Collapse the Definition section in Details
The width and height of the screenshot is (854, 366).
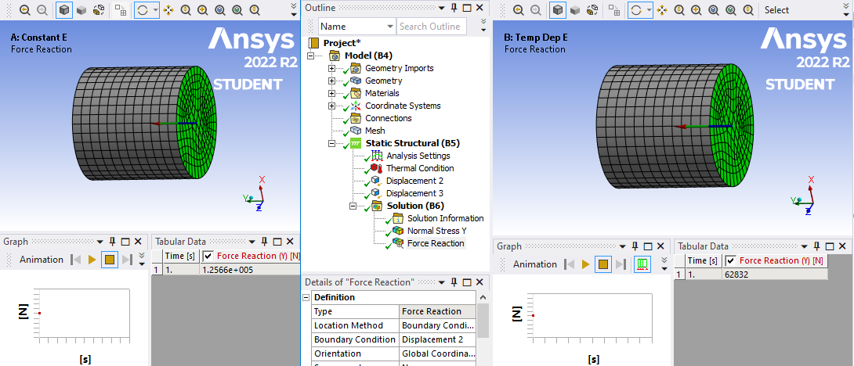pos(307,297)
